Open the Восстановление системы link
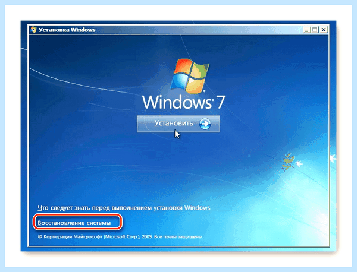 click(74, 223)
